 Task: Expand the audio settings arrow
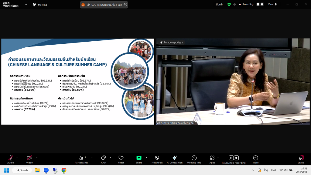17,158
